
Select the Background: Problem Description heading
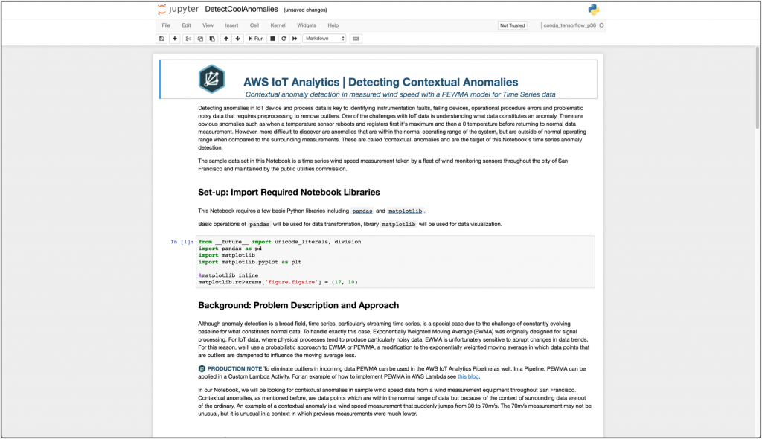pyautogui.click(x=298, y=305)
